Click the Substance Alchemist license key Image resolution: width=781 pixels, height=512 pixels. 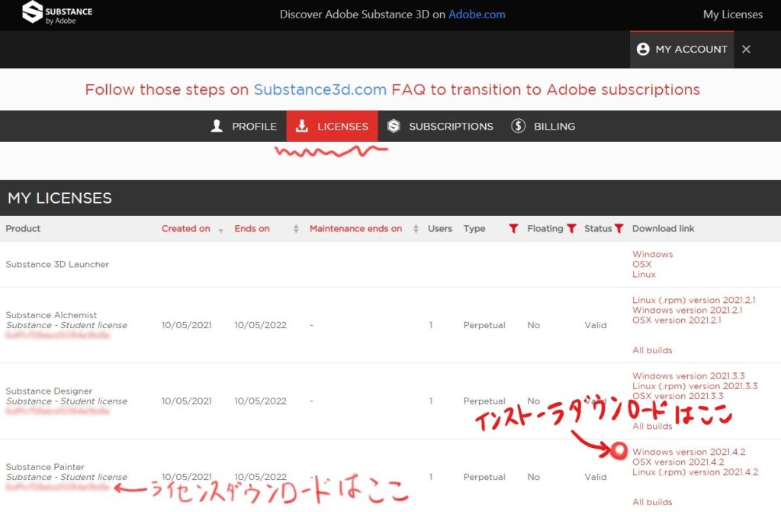pos(57,336)
